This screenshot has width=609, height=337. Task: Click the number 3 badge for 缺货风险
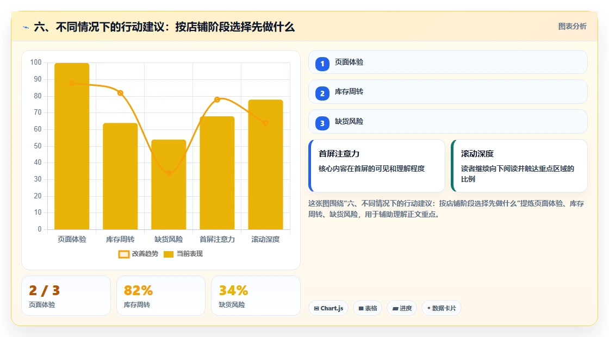[322, 123]
